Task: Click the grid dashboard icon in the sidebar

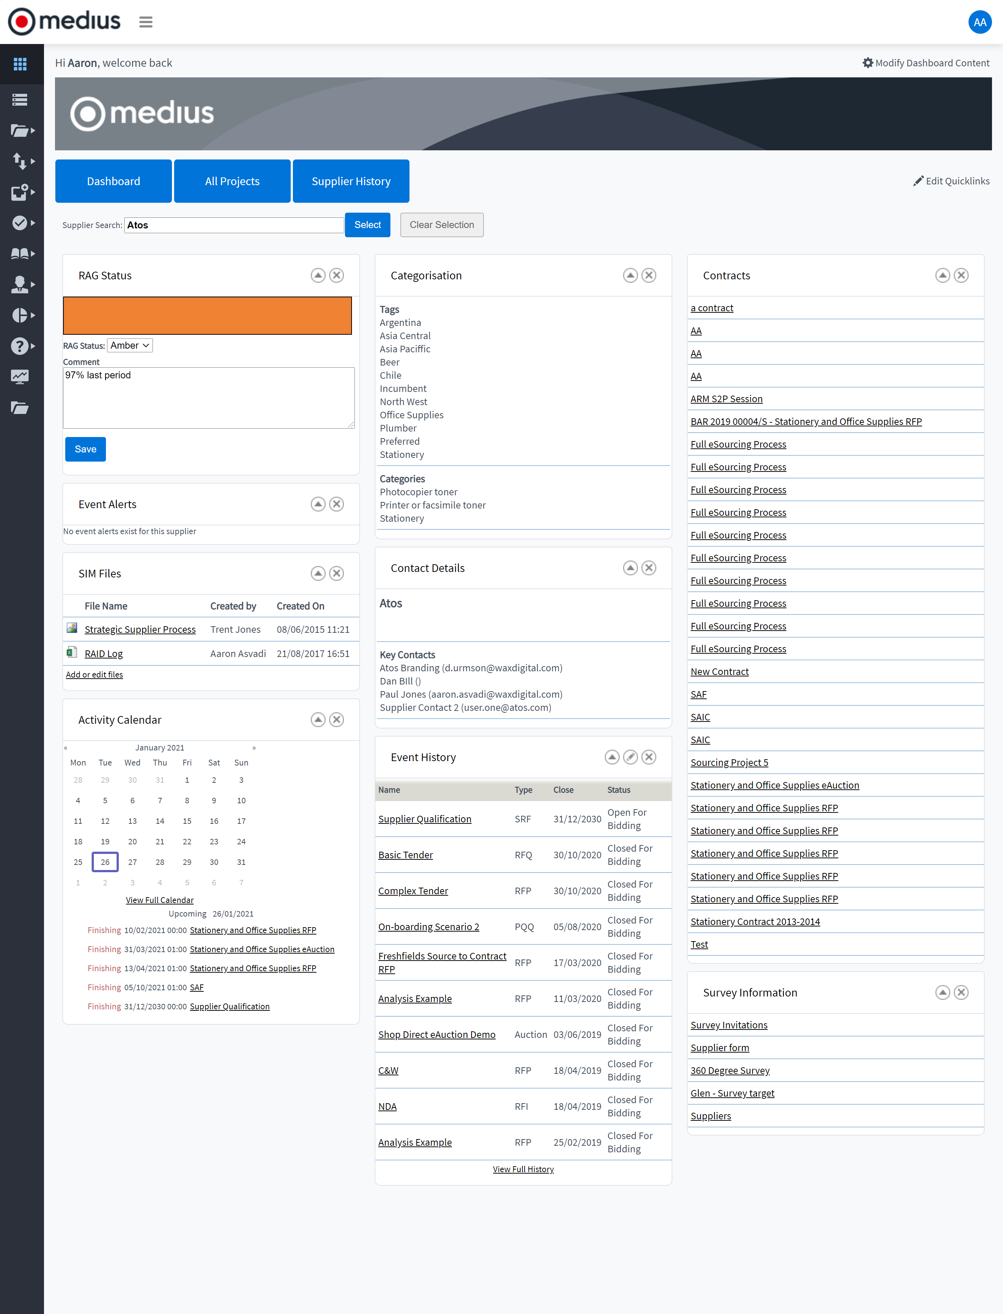Action: pyautogui.click(x=20, y=64)
